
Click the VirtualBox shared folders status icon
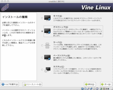(x=94, y=89)
